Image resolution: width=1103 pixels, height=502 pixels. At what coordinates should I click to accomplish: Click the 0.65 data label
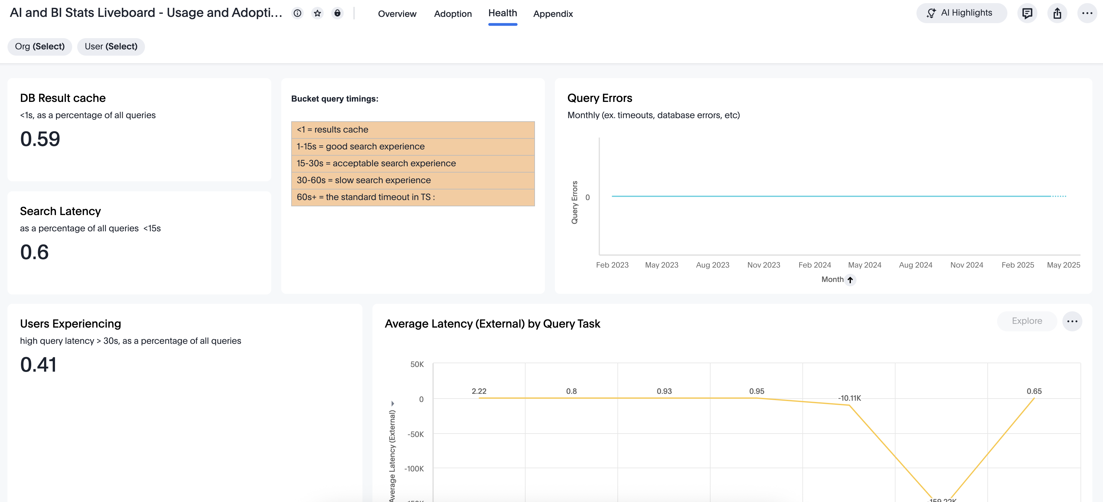click(1034, 391)
